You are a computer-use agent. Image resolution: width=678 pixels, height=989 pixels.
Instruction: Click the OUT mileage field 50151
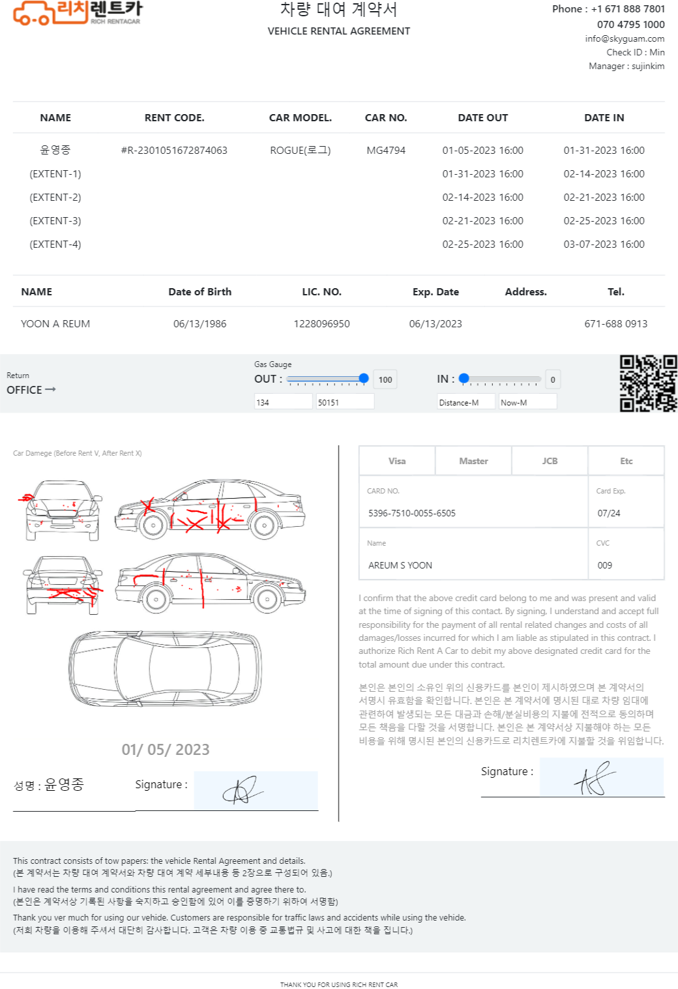tap(345, 402)
